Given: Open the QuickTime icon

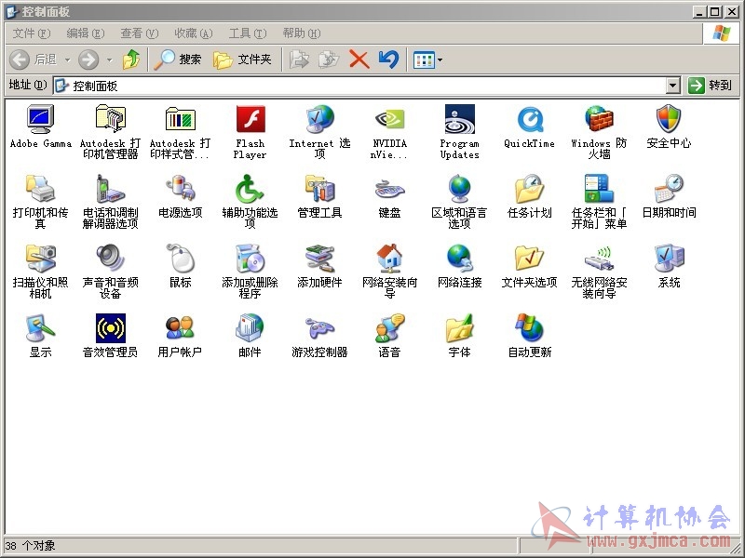Looking at the screenshot, I should [x=529, y=119].
